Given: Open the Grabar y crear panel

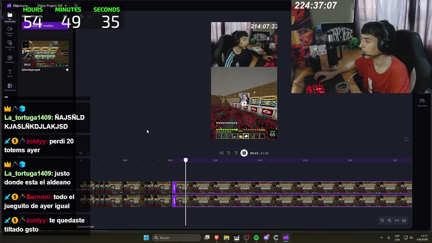Looking at the screenshot, I should coord(10,31).
